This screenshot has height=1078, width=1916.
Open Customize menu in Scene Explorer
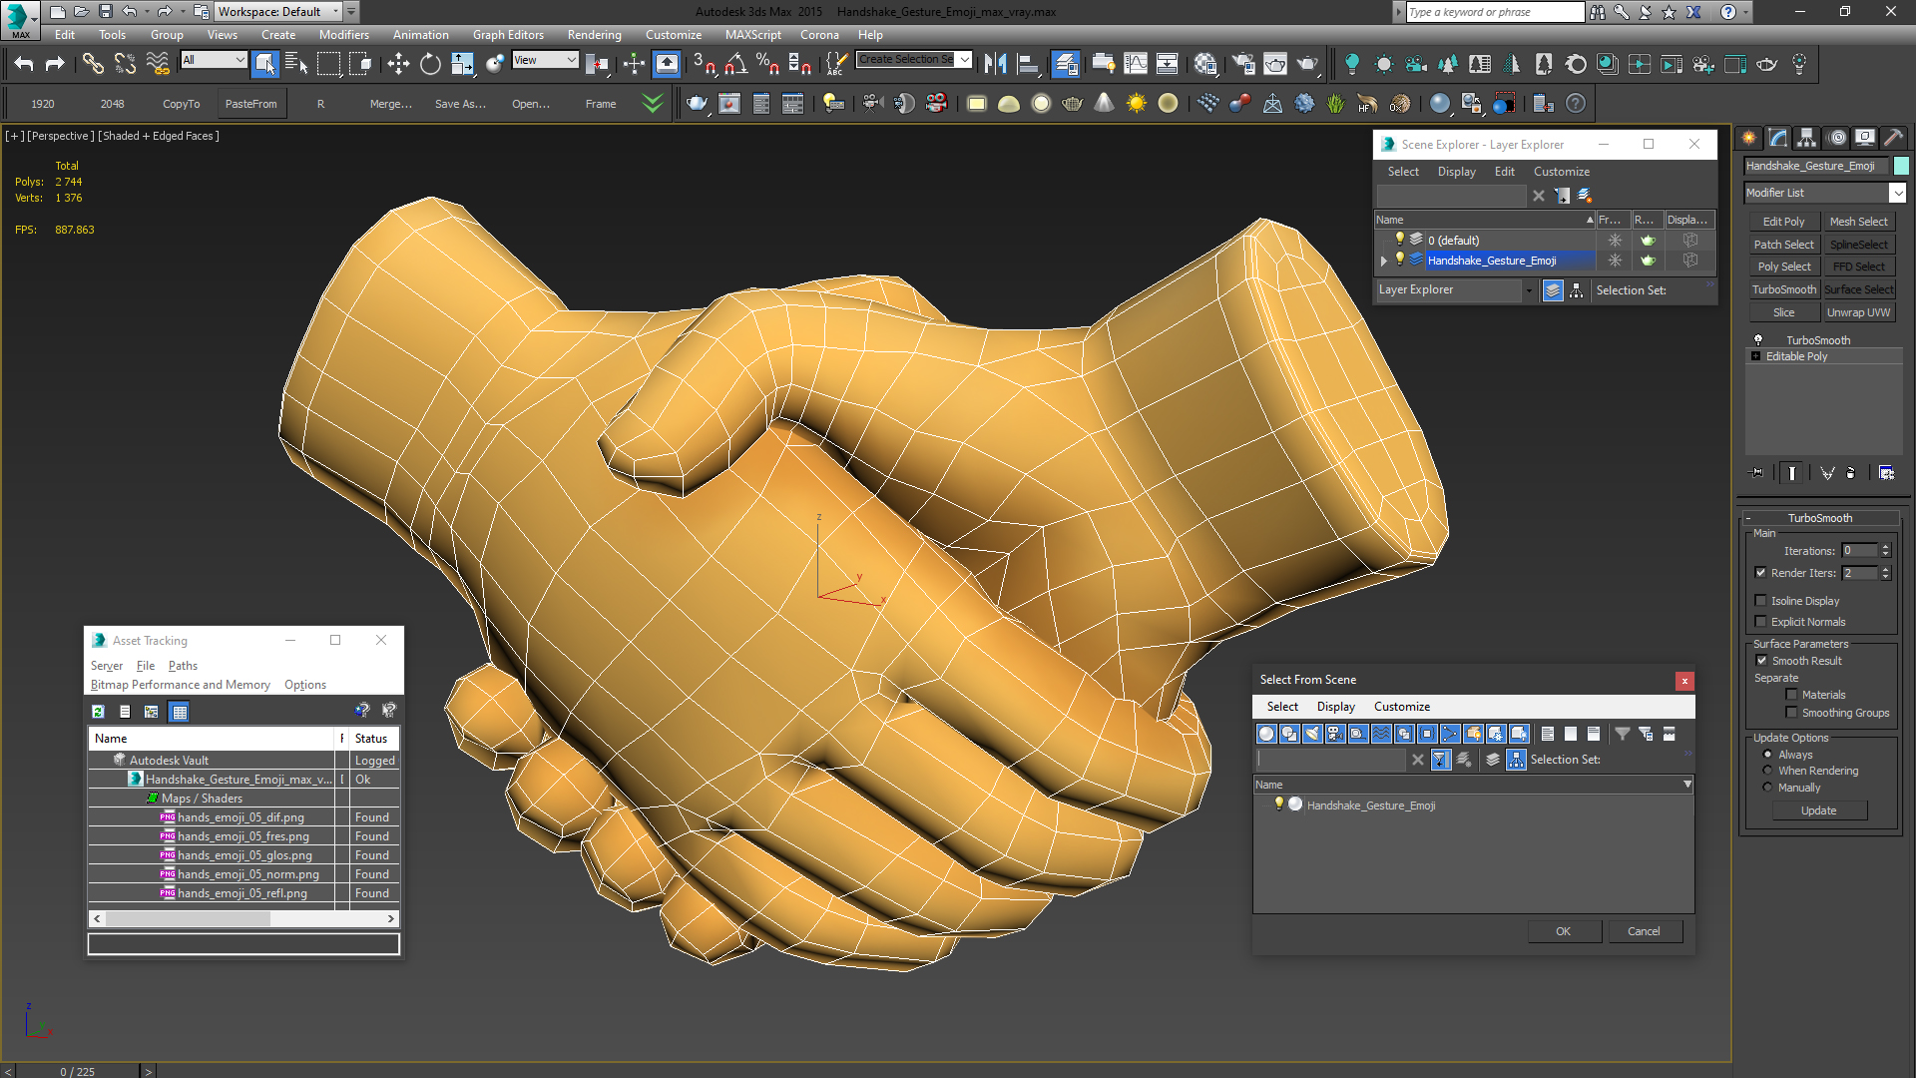1561,172
